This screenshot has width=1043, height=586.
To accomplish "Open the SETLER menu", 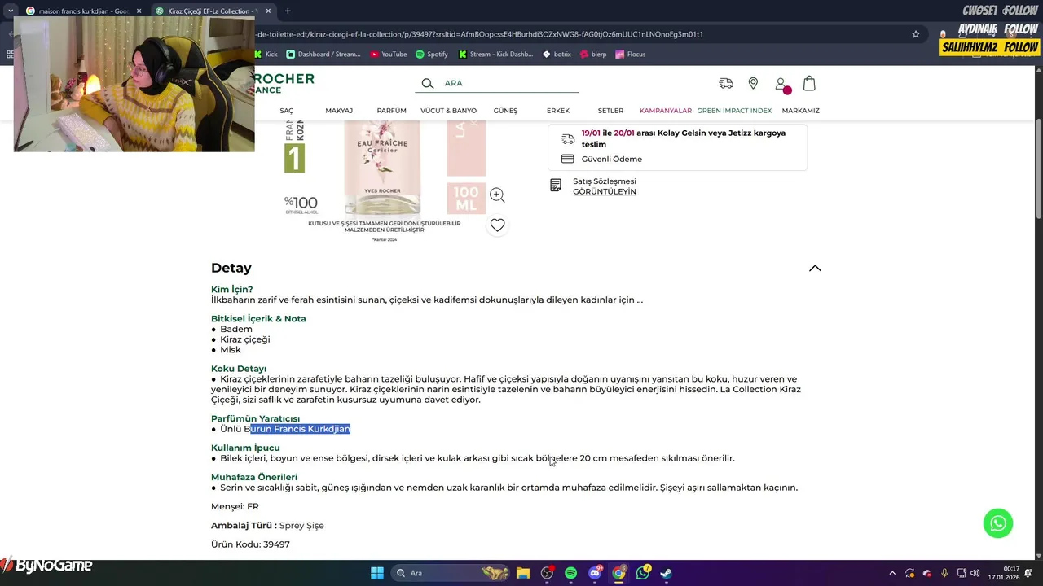I will [x=610, y=111].
